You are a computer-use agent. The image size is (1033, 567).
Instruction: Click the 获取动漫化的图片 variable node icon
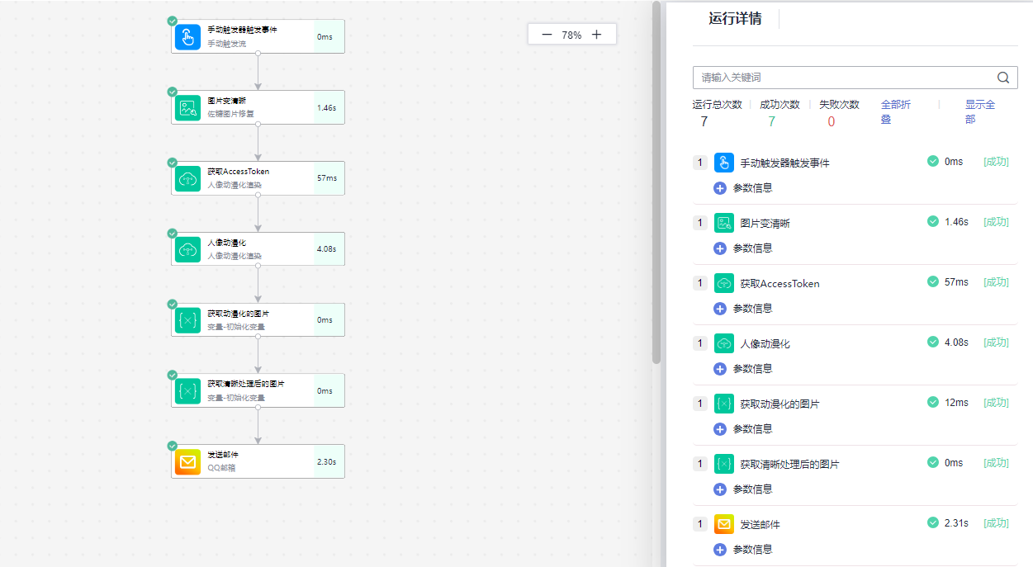click(187, 320)
